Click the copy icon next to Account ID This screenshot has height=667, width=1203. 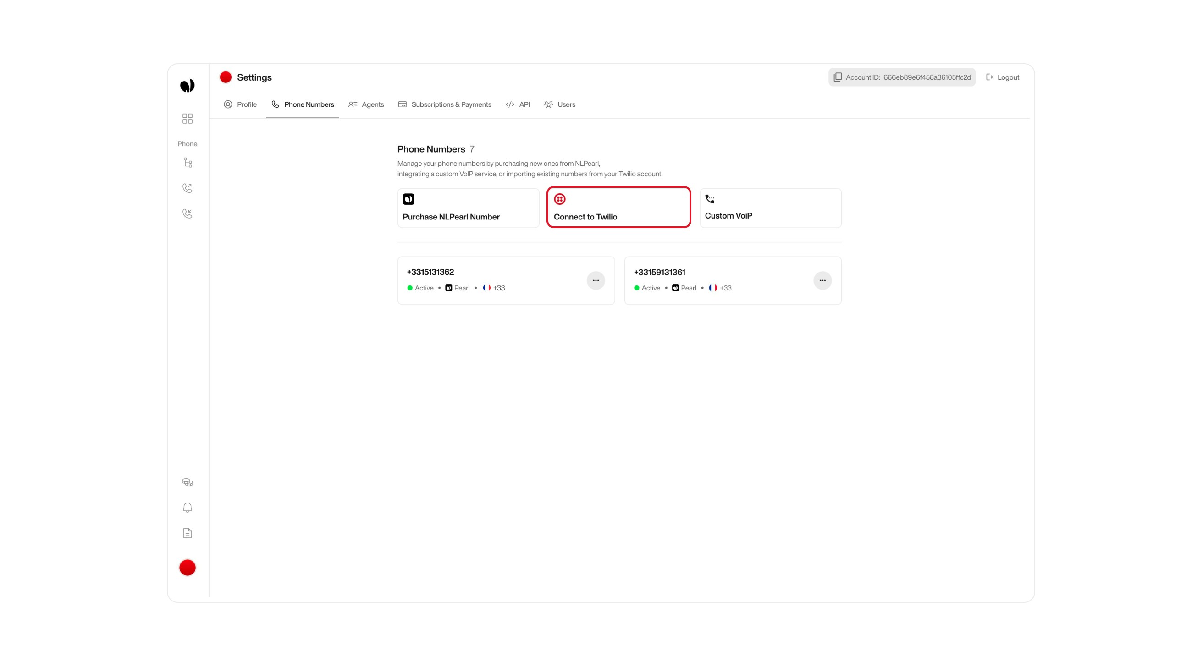[837, 77]
